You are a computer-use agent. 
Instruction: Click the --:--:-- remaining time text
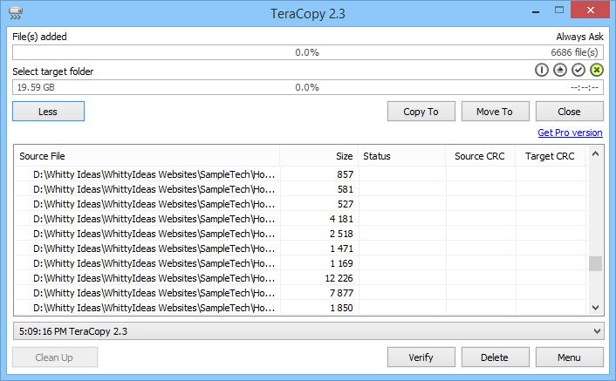click(x=585, y=87)
